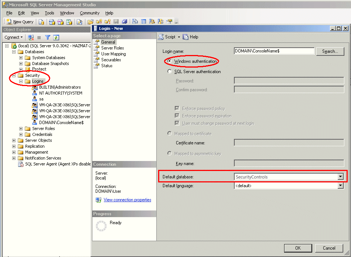Start an Analysis Services MDX query
Screen dimensions: 351x257
[52, 22]
